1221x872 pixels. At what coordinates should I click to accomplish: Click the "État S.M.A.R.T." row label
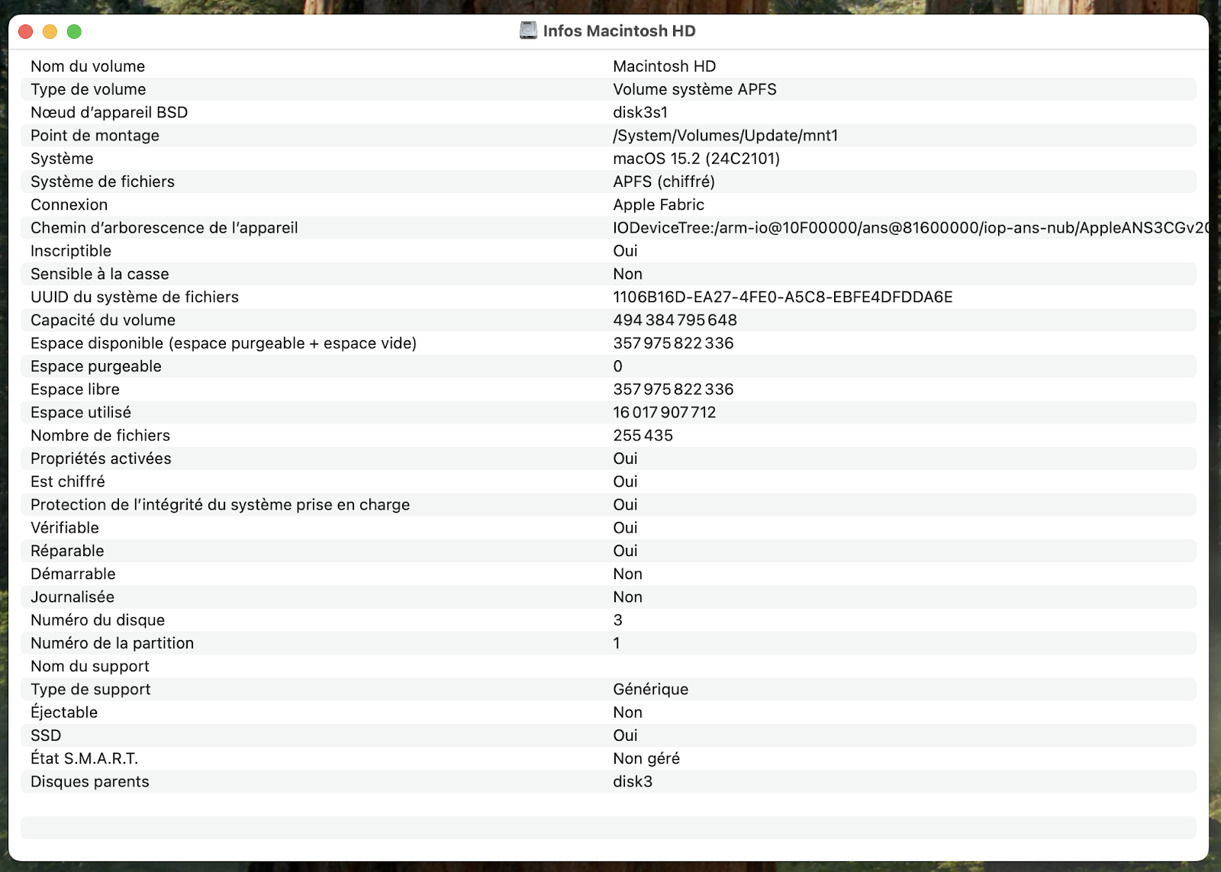pyautogui.click(x=84, y=758)
